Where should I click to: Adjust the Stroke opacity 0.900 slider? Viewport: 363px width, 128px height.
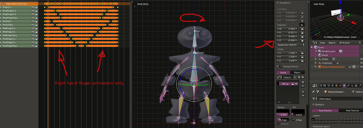click(283, 115)
